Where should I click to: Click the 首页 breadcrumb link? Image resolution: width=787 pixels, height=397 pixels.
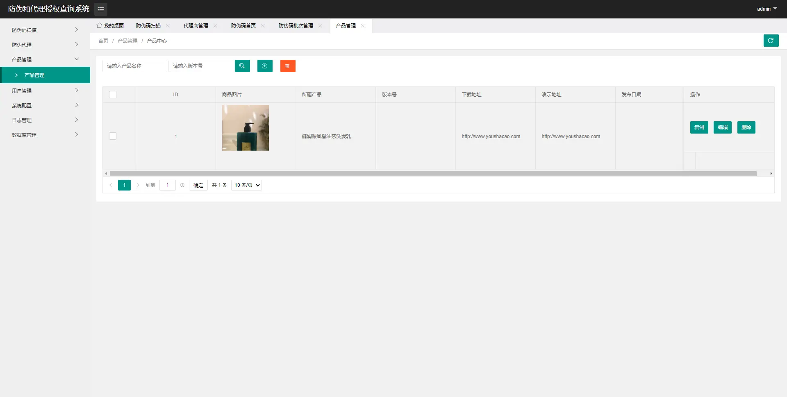click(103, 41)
